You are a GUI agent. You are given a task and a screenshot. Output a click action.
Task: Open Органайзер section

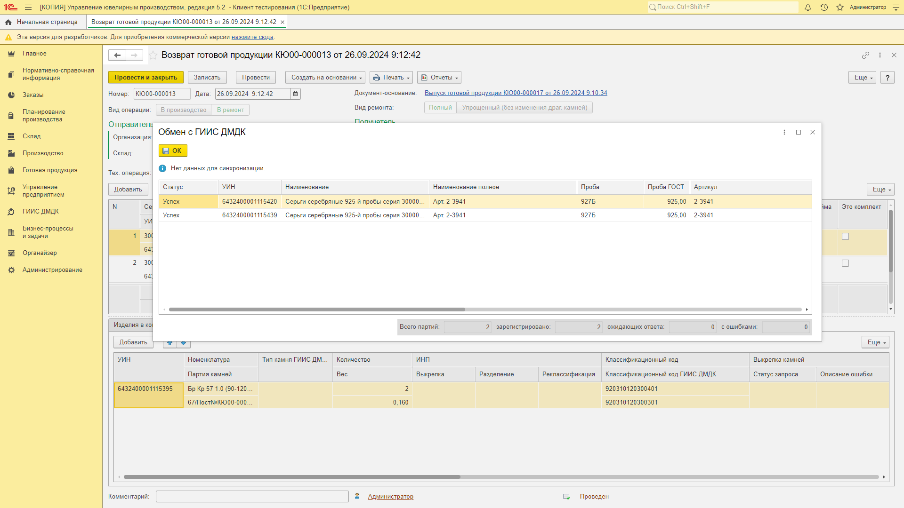(40, 253)
